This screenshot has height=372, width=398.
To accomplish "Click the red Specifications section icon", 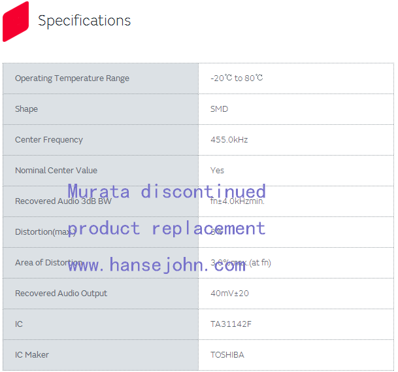I will pyautogui.click(x=16, y=21).
